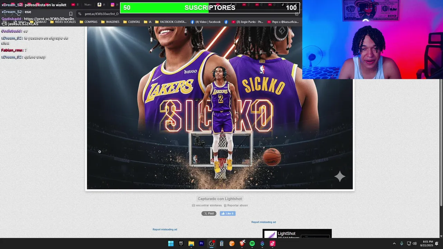View site information icon in address bar
This screenshot has width=443, height=249.
click(80, 14)
